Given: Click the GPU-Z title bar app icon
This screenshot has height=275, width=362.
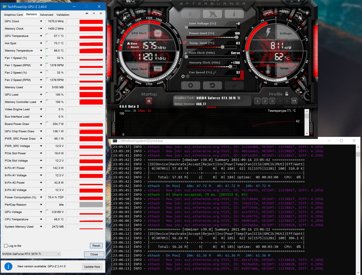Looking at the screenshot, I should pos(4,7).
